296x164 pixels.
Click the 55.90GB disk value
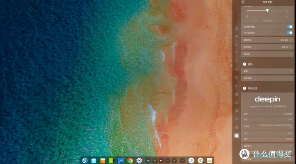[289, 139]
